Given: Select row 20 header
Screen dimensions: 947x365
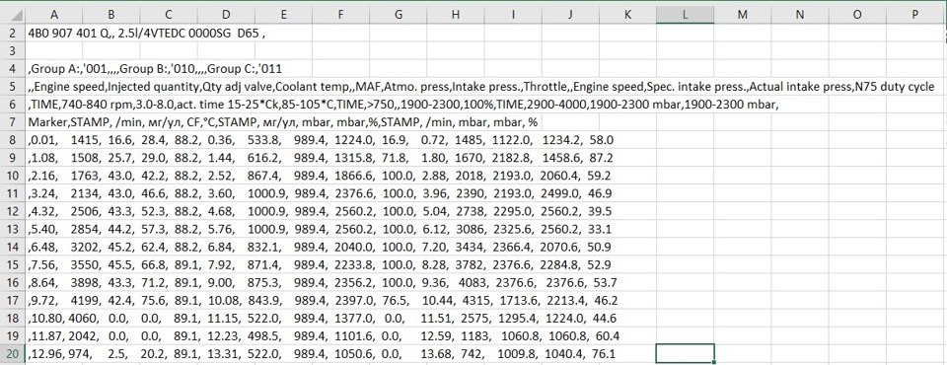Looking at the screenshot, I should tap(12, 353).
